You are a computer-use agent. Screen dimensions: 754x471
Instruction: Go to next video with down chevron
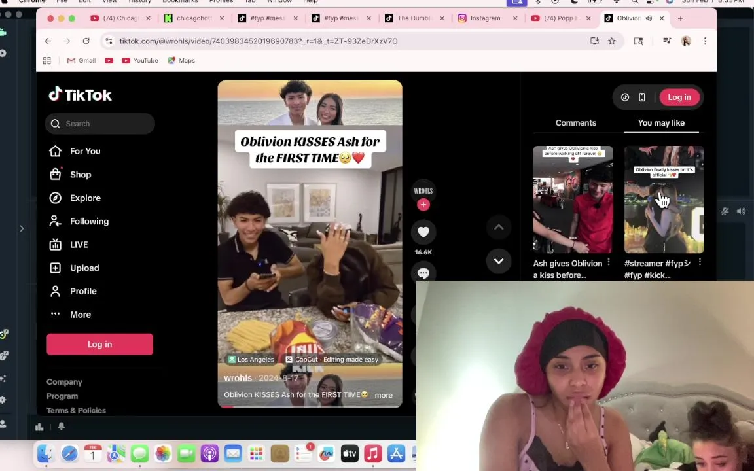[499, 261]
